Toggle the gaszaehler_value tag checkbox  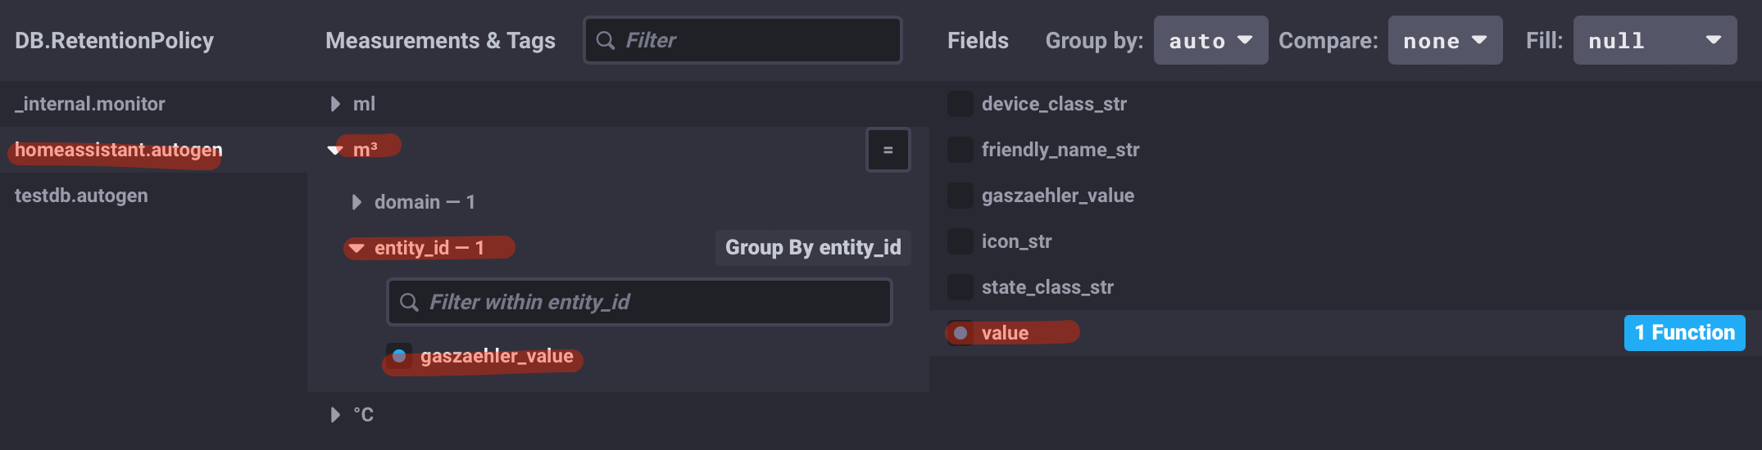[x=399, y=356]
